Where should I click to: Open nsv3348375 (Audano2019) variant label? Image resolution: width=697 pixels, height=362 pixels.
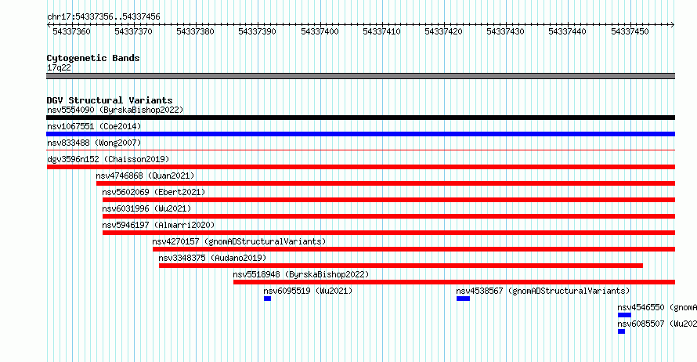click(212, 258)
